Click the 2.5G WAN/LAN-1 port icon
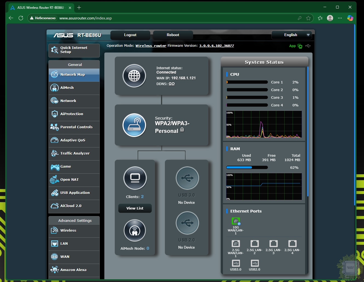This screenshot has height=282, width=364. pos(236,243)
